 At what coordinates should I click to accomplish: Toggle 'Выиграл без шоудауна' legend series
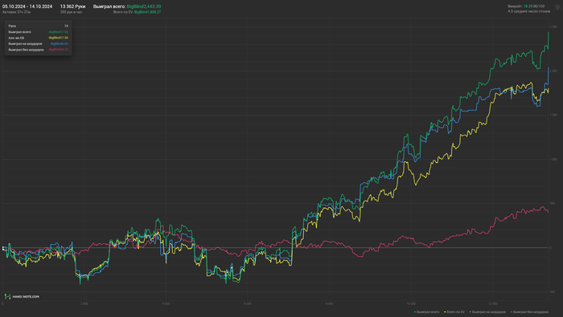pyautogui.click(x=529, y=312)
